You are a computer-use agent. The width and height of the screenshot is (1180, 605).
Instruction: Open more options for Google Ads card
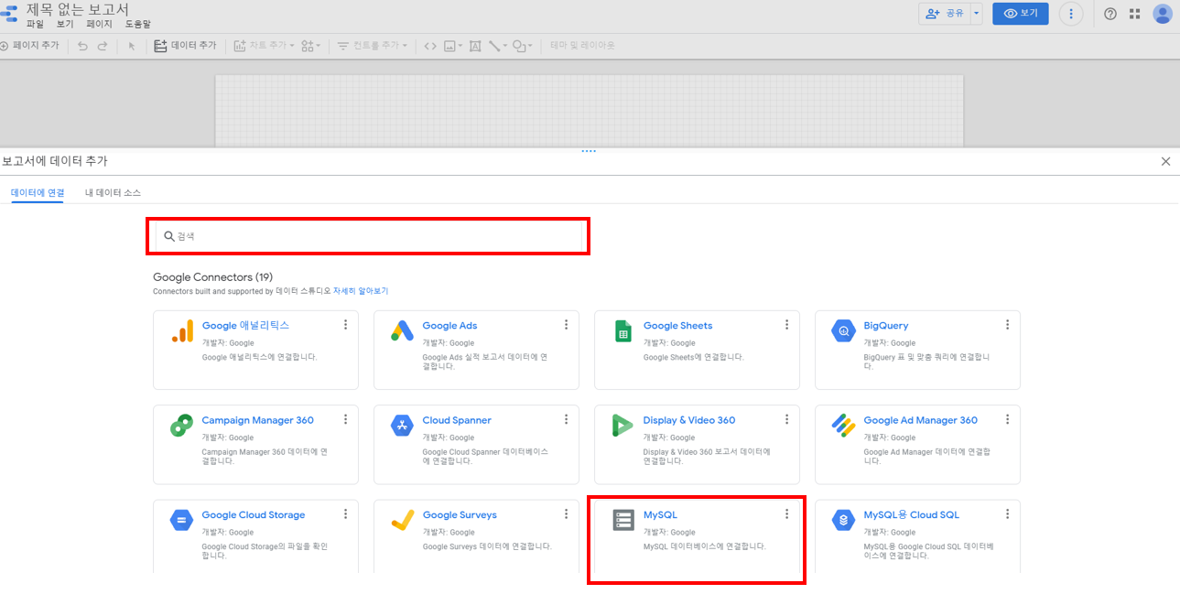(x=566, y=325)
